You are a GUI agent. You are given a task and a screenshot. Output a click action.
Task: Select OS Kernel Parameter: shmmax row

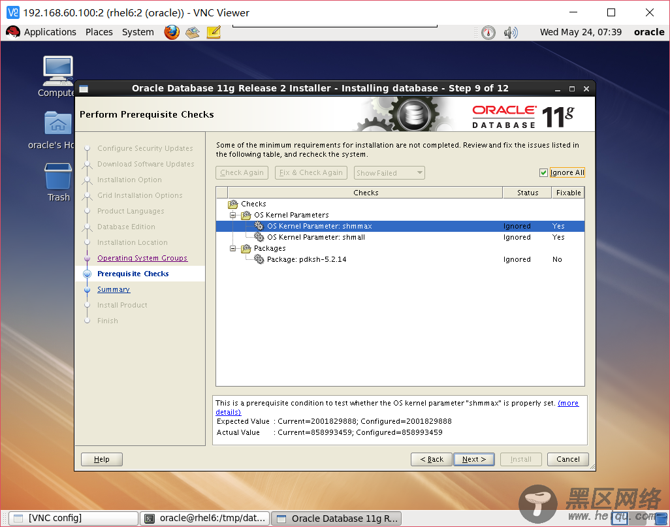(x=400, y=226)
